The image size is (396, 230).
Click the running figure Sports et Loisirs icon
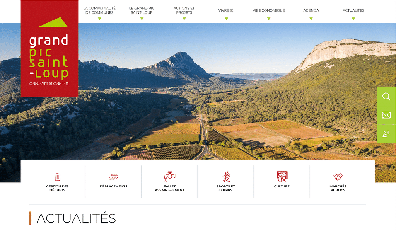pyautogui.click(x=226, y=177)
